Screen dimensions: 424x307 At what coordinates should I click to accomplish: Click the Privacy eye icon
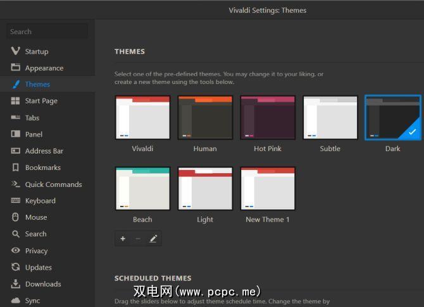point(15,250)
